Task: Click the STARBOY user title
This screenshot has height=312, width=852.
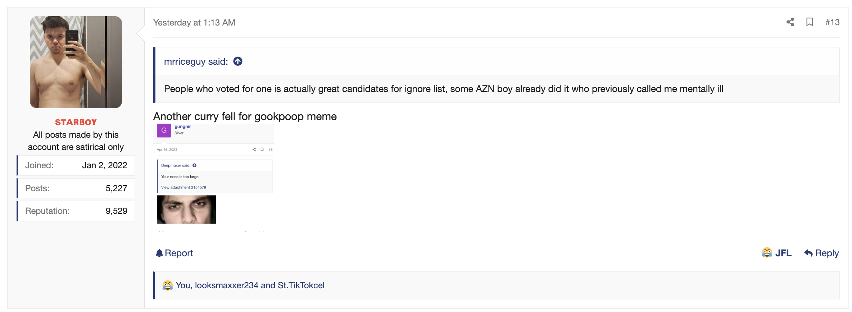Action: tap(76, 122)
